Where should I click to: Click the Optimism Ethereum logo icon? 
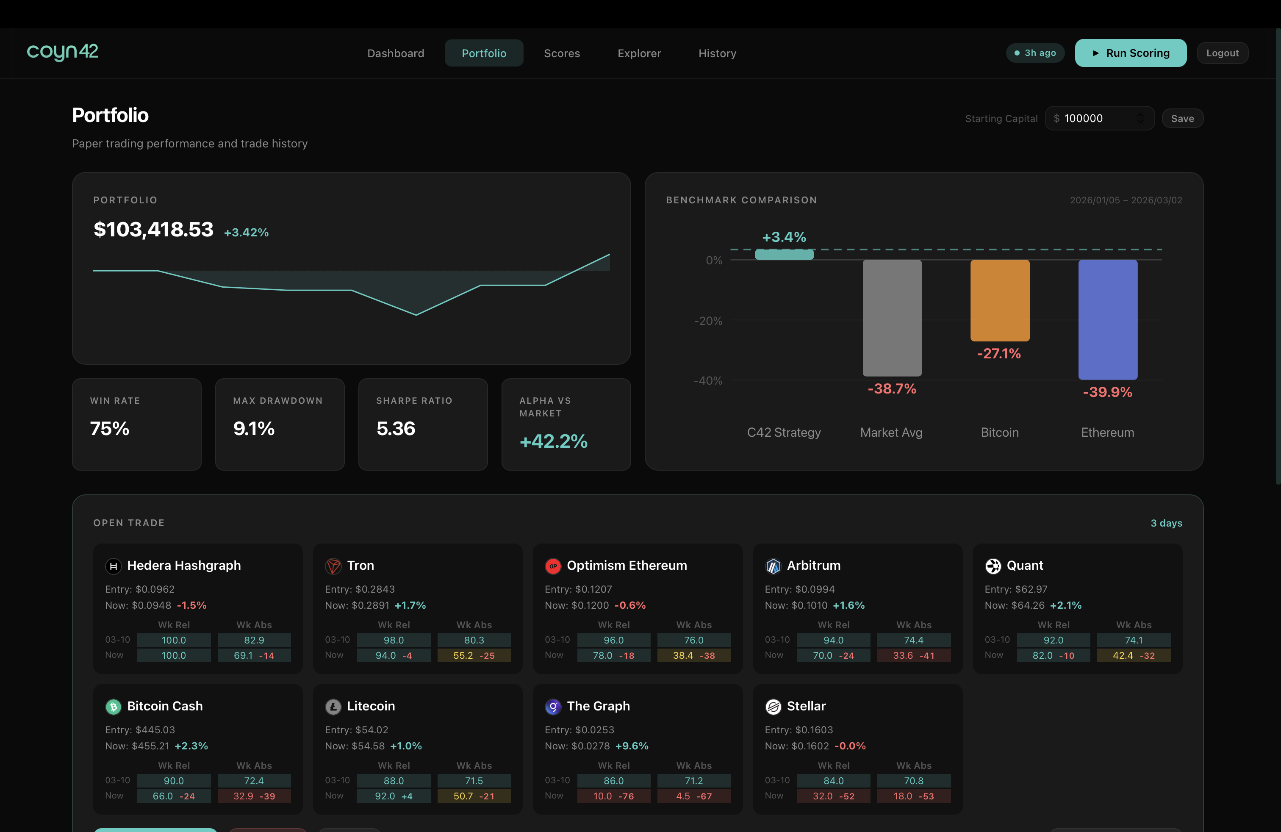(553, 566)
